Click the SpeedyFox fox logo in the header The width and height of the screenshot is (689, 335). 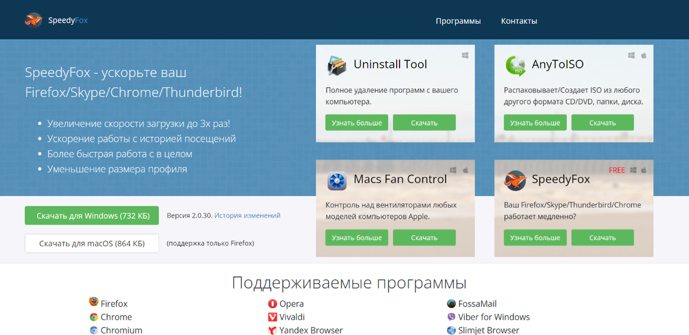(33, 19)
